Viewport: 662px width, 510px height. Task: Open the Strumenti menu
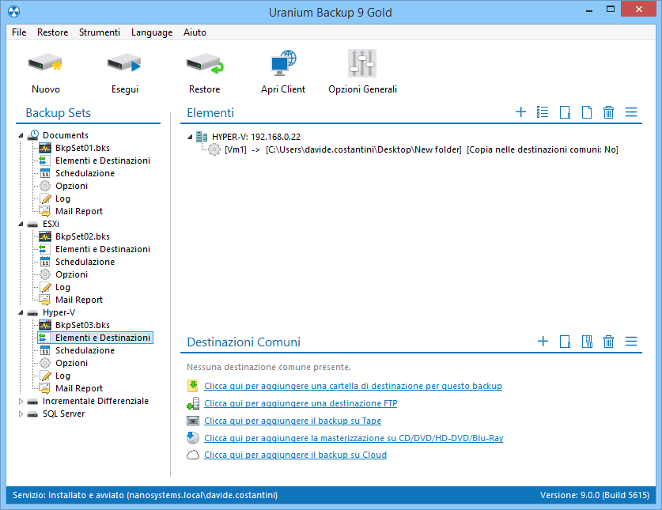pos(100,32)
